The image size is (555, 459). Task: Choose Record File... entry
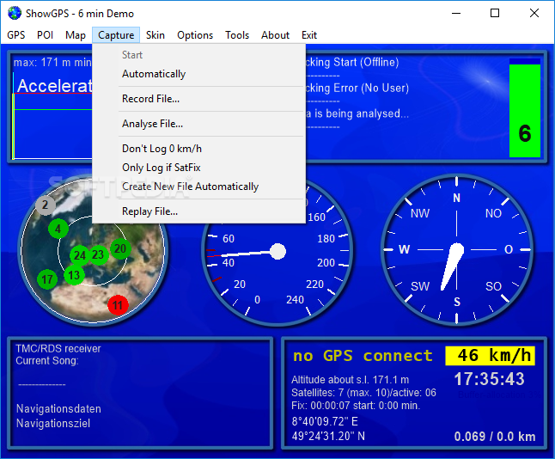coord(198,99)
